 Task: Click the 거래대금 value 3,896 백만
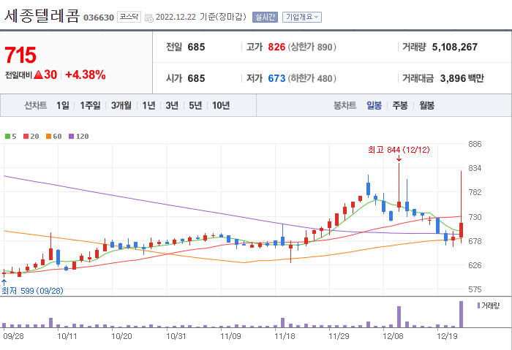[x=462, y=78]
